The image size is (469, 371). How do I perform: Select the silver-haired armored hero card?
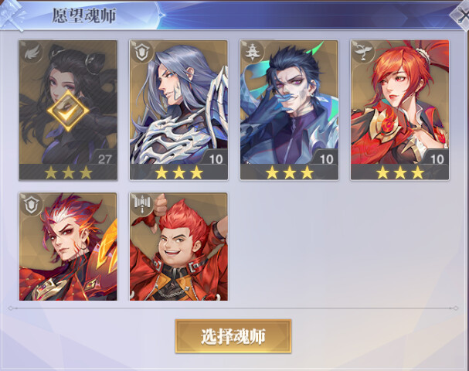[x=178, y=110]
